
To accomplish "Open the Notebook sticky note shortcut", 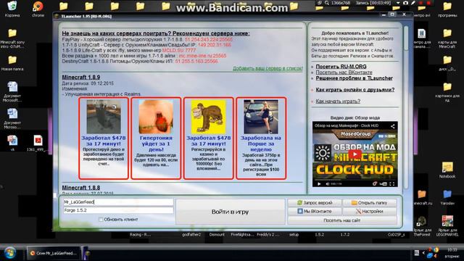I will 447,170.
